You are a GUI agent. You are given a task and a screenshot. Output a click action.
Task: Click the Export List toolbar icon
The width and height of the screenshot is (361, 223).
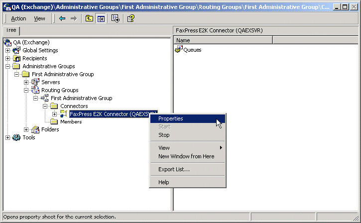(x=116, y=18)
